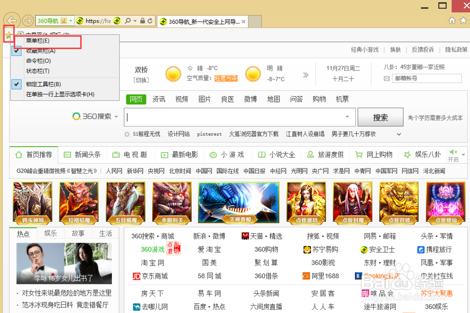Open the 小游戏 navigation tab
Viewport: 470px width, 313px height.
point(227,155)
